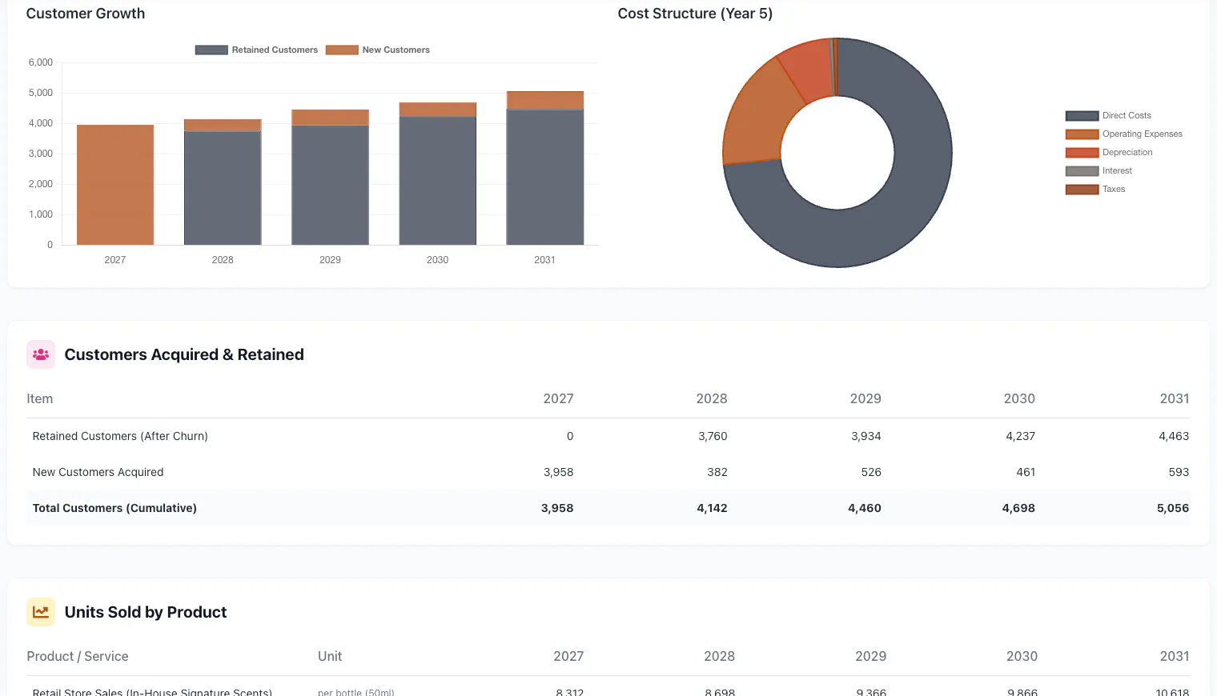Select the 2031 Retained Customers bar segment
Image resolution: width=1217 pixels, height=696 pixels.
pos(545,177)
